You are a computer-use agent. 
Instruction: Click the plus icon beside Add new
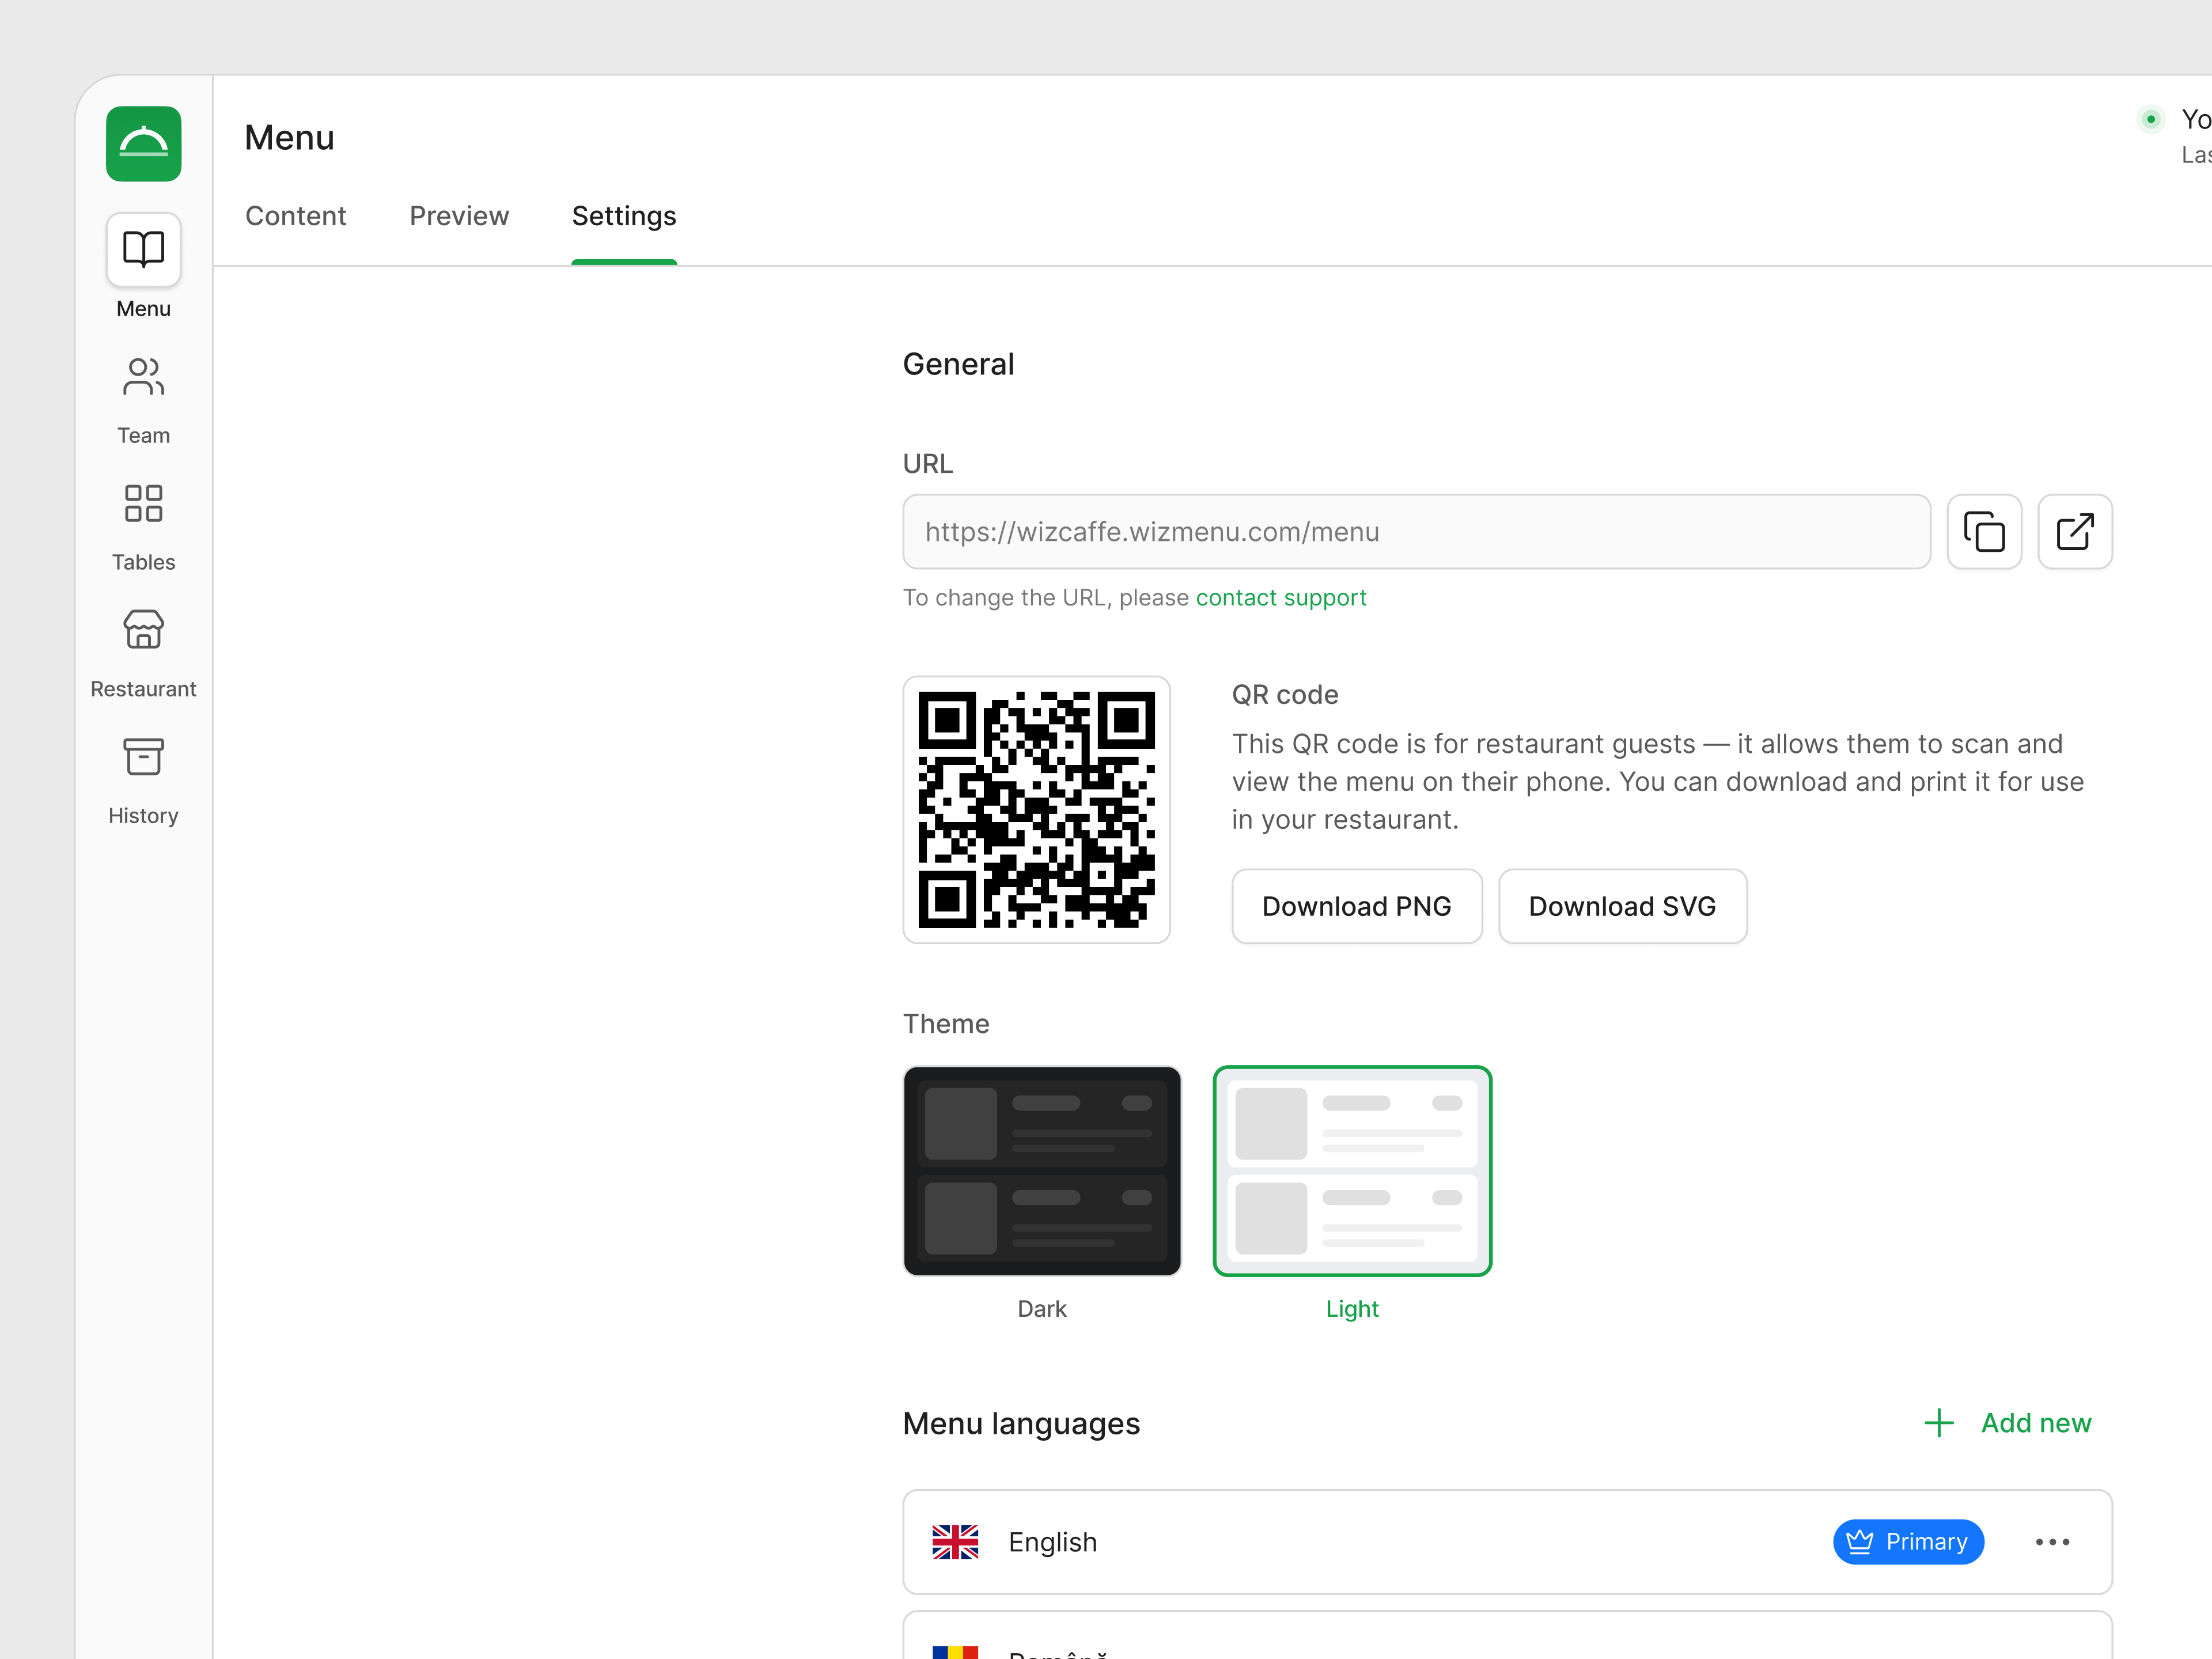(x=1938, y=1423)
